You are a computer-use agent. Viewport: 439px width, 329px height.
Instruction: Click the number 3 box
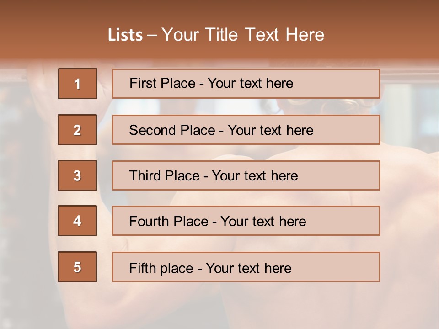[77, 175]
